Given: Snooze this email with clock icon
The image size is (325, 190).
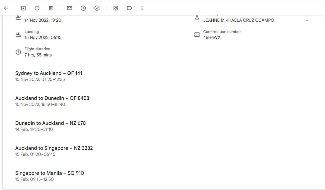Looking at the screenshot, I should (x=83, y=8).
